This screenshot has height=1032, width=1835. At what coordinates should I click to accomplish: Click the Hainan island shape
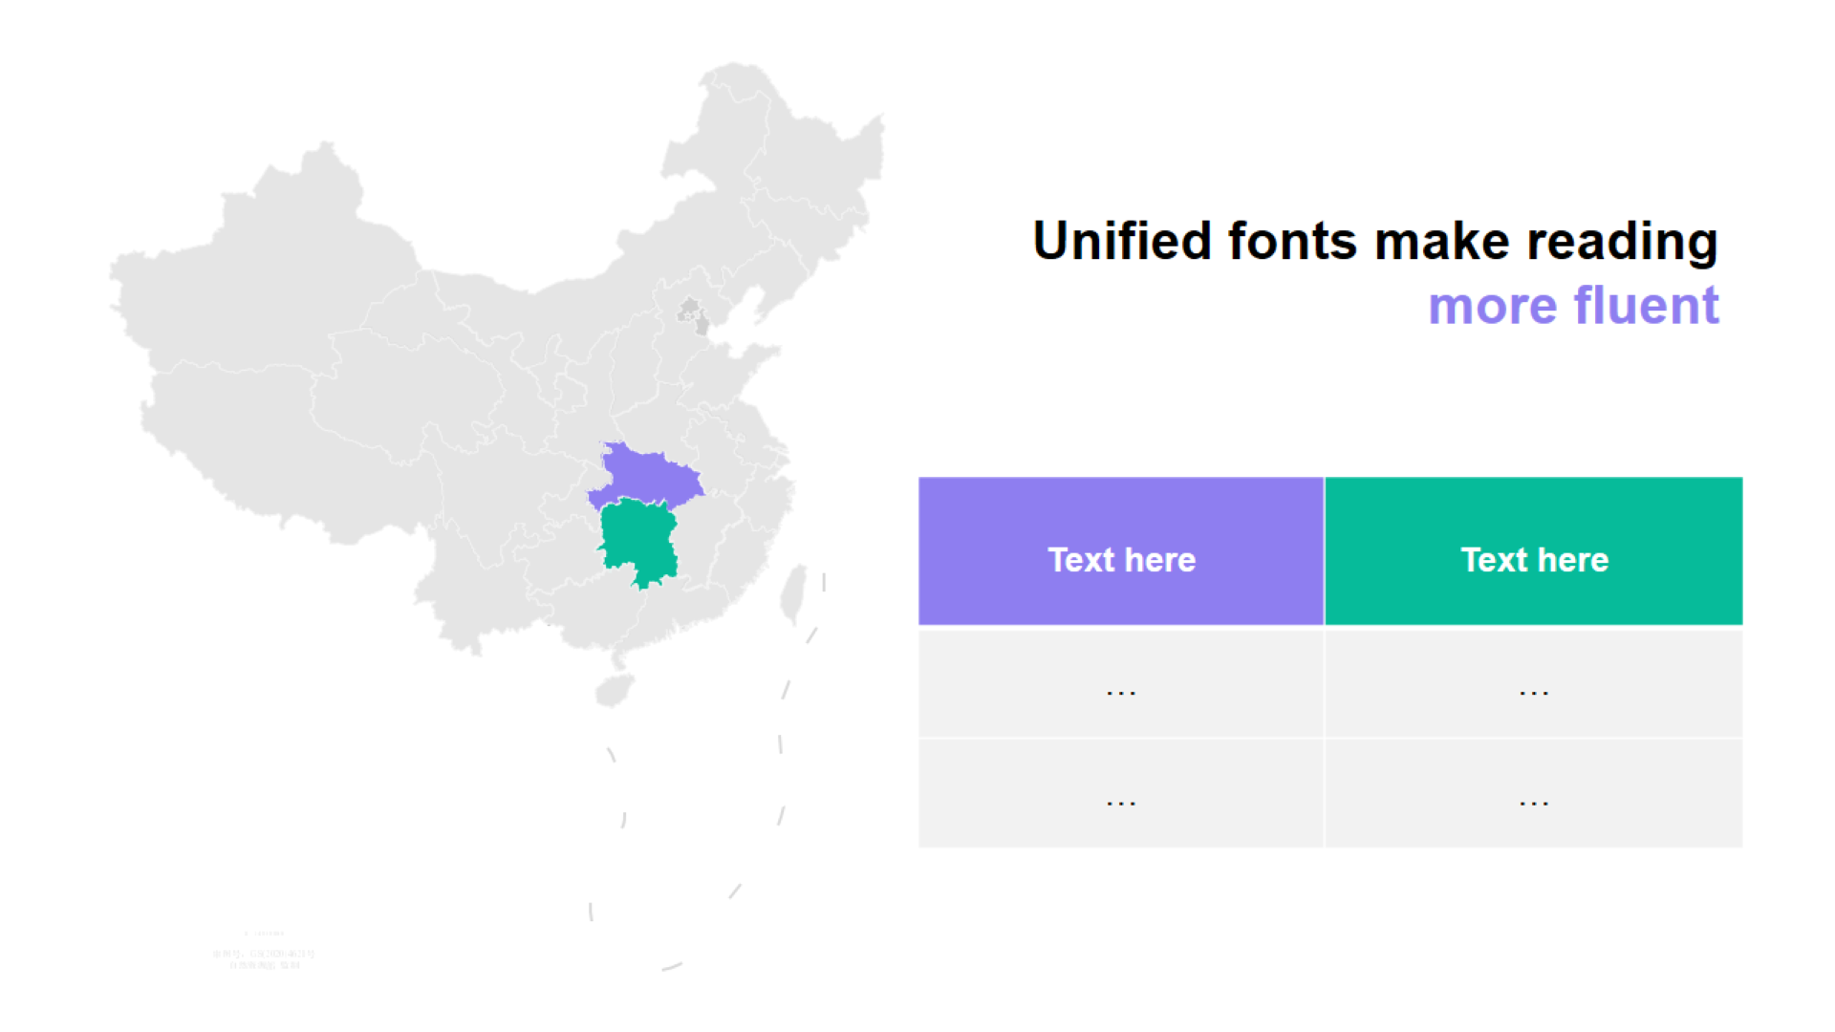(614, 690)
